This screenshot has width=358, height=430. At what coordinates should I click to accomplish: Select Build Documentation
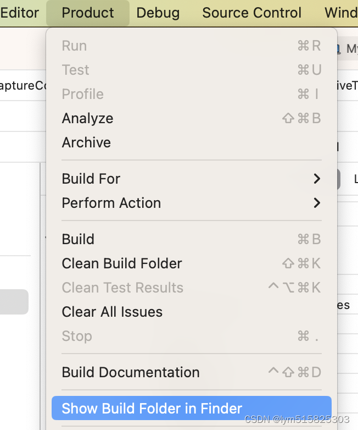tap(131, 372)
